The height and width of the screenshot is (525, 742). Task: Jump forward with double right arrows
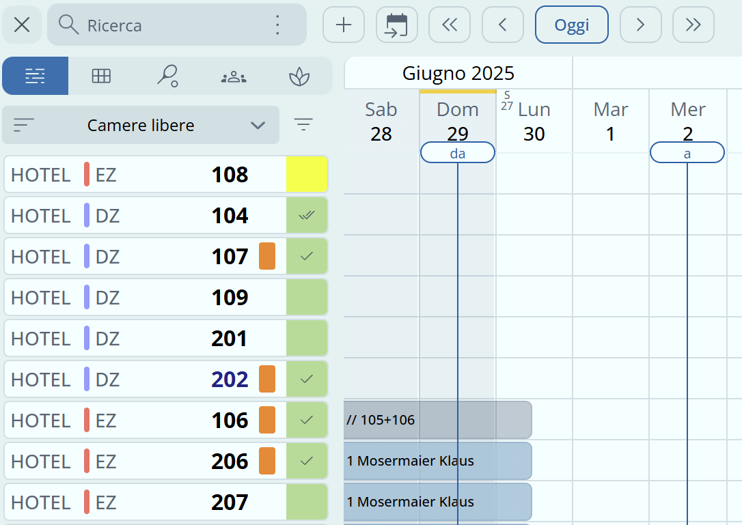(693, 25)
